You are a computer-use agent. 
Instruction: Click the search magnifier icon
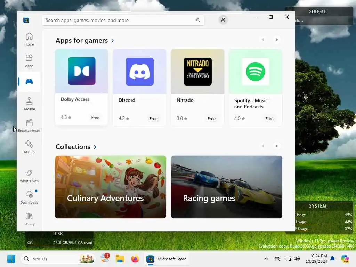[198, 20]
